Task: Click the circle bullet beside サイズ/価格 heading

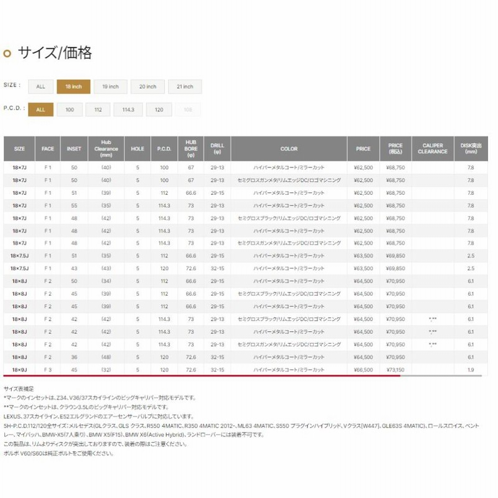Action: (x=7, y=54)
